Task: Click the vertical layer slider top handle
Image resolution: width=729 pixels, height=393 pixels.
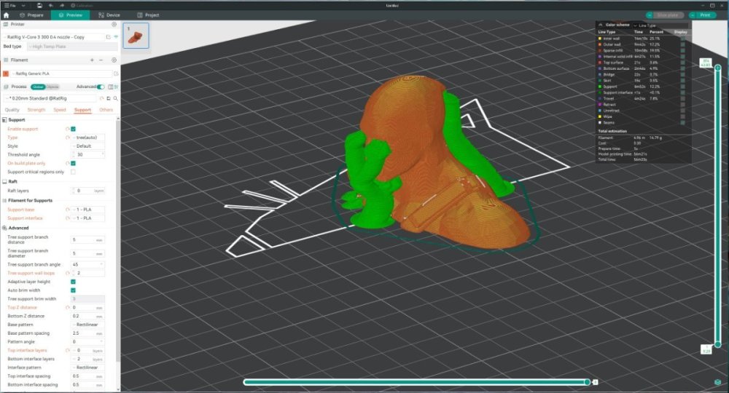Action: [x=718, y=68]
